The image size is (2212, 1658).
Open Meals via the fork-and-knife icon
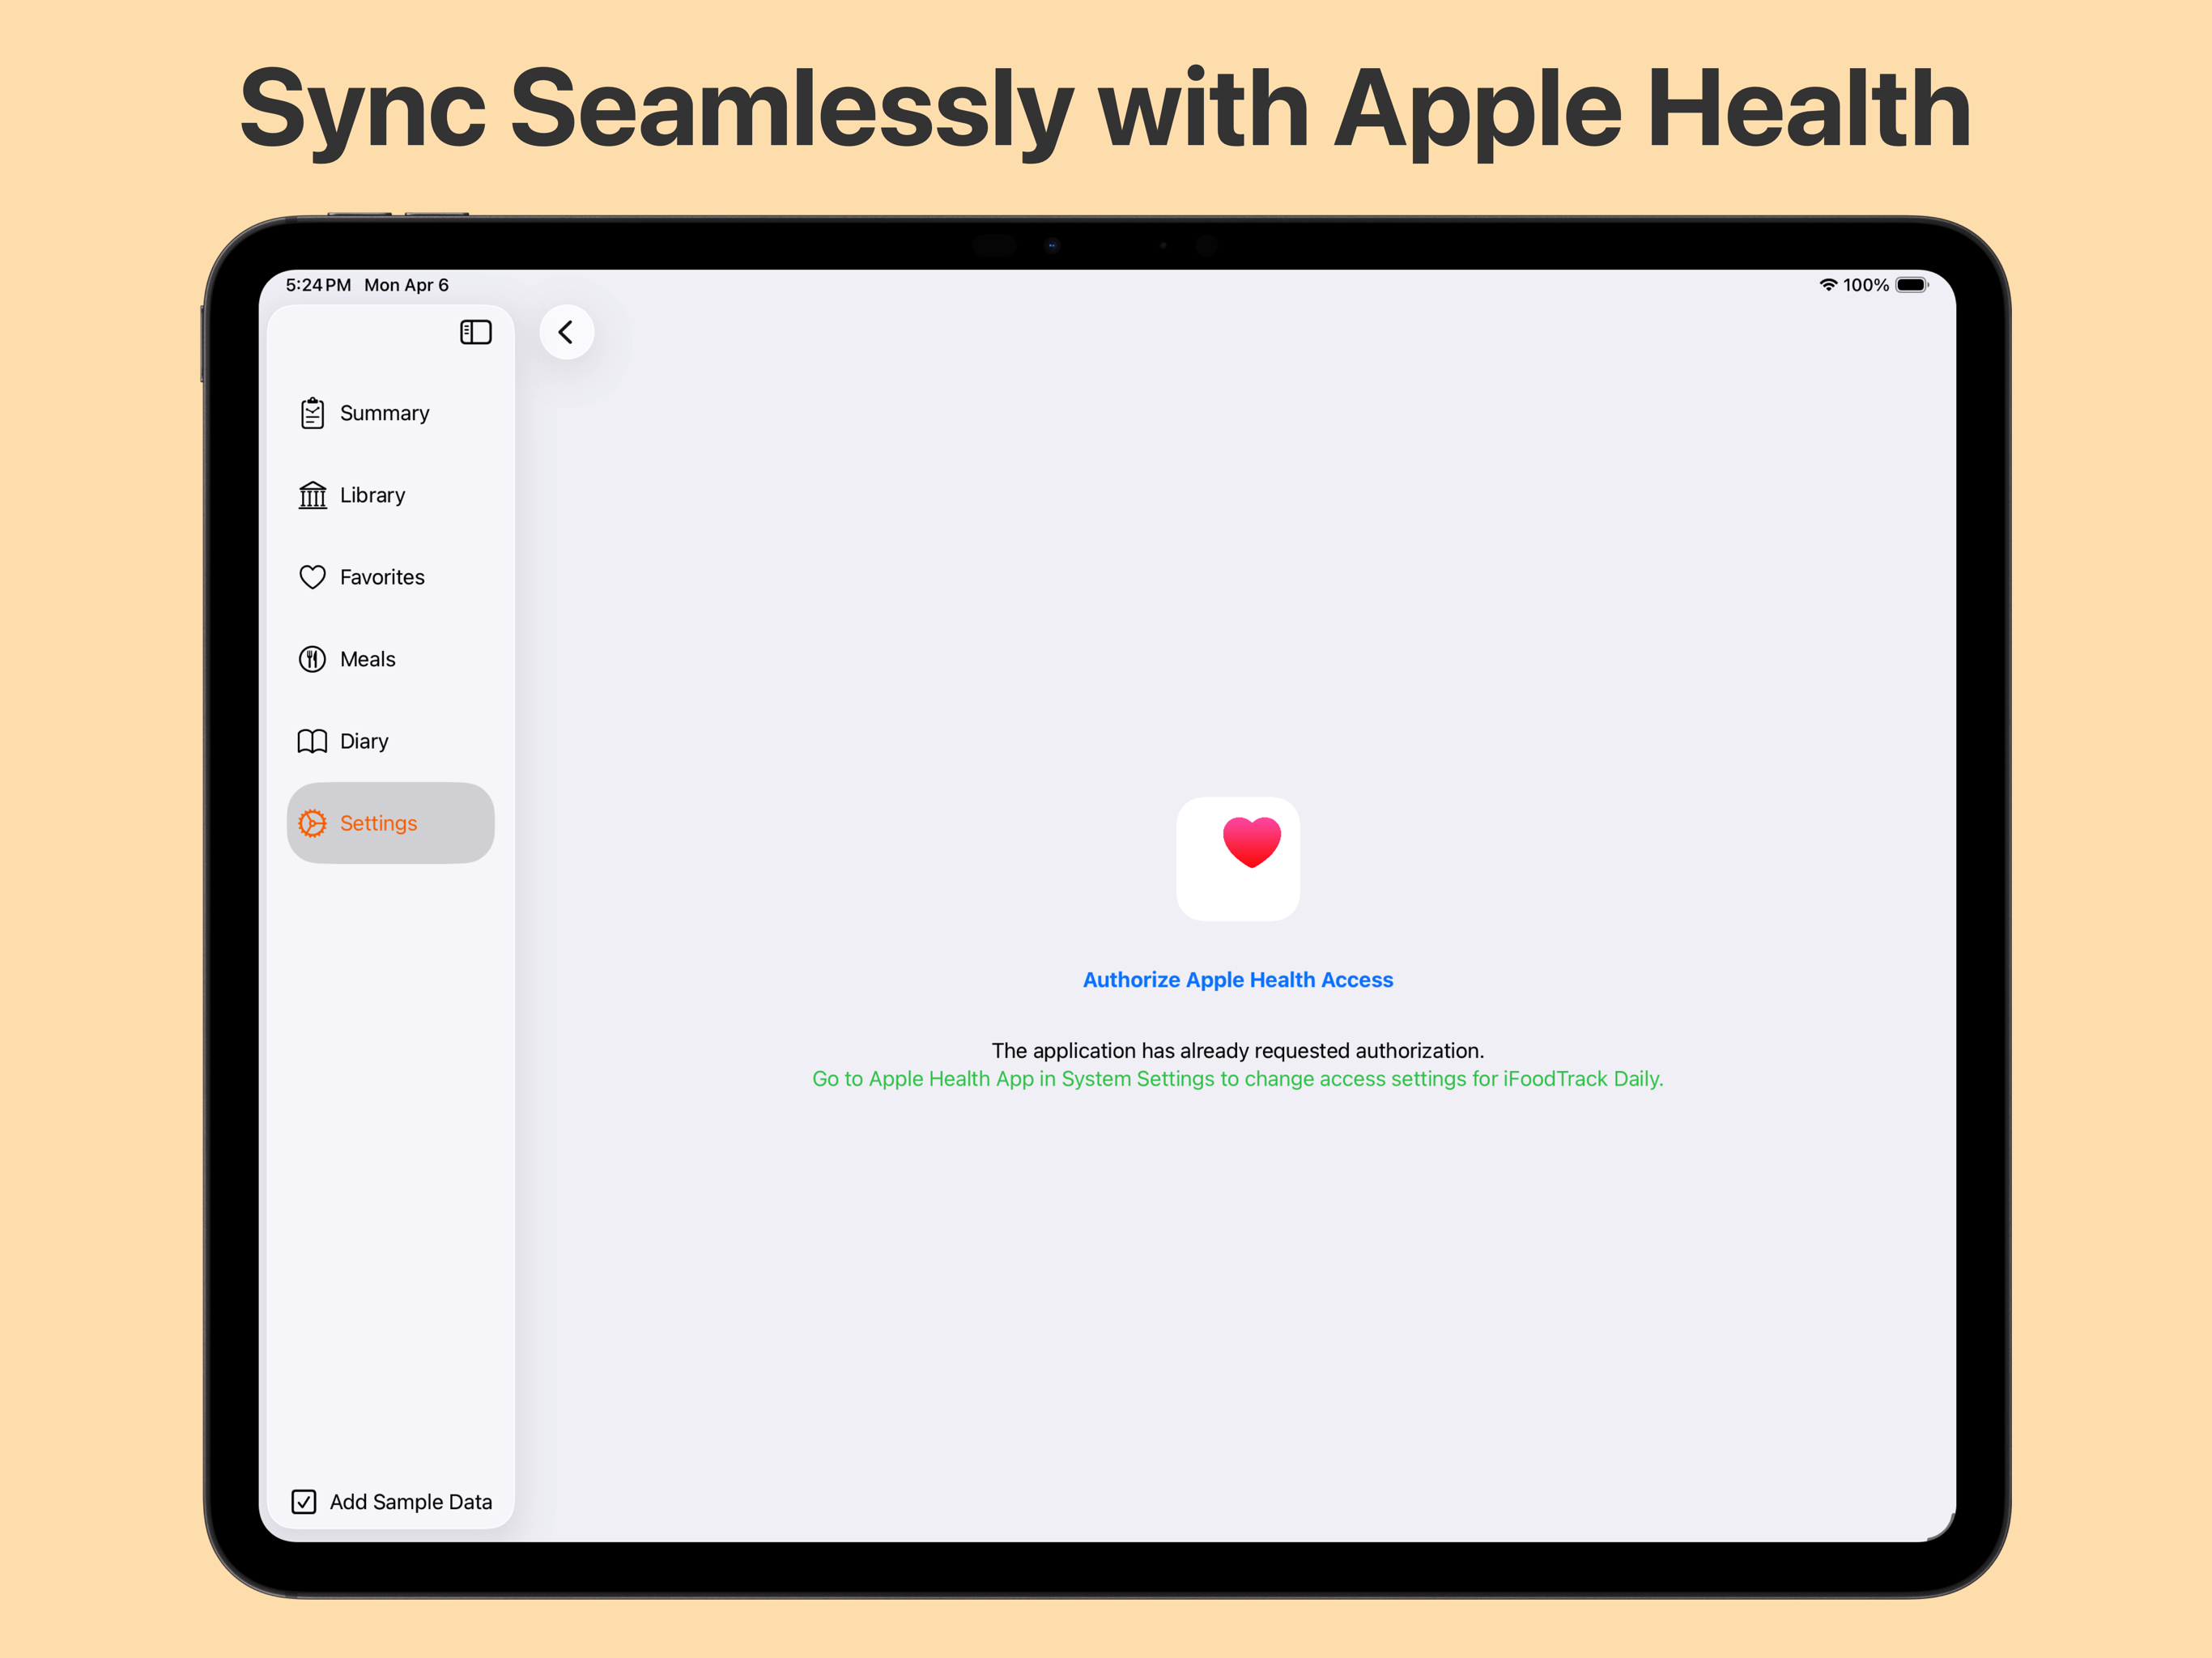(312, 658)
